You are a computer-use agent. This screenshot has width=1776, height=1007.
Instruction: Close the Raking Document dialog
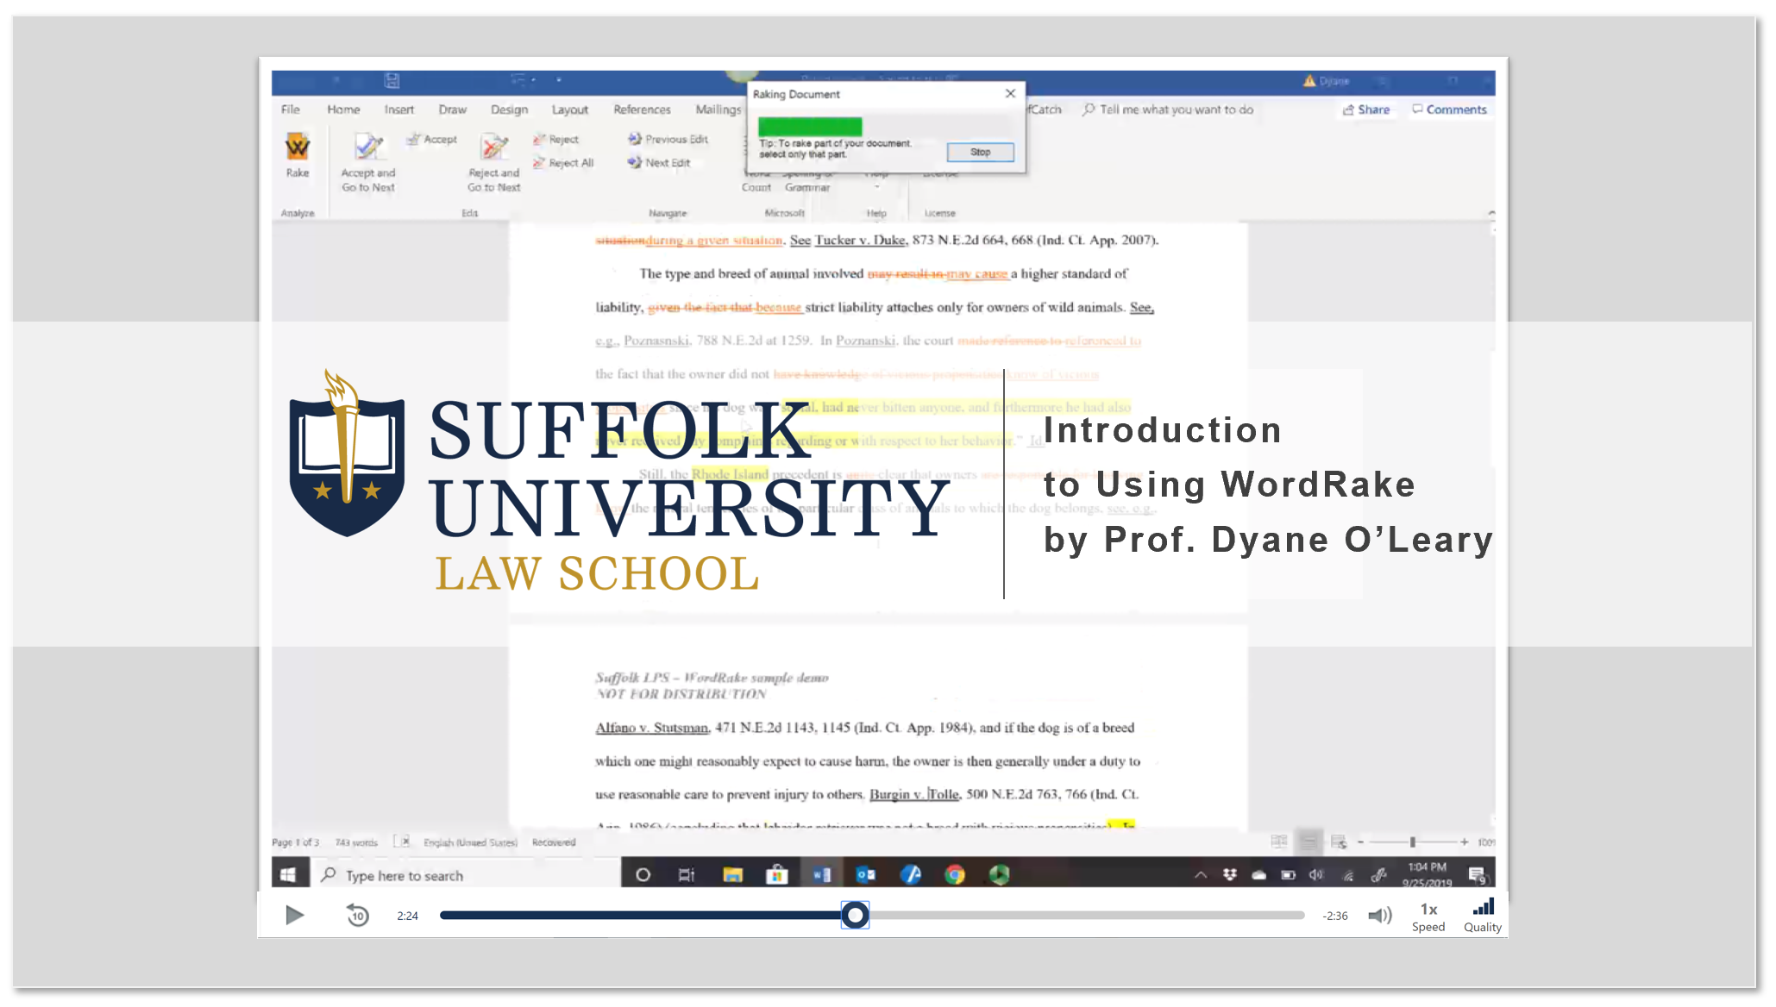1010,93
